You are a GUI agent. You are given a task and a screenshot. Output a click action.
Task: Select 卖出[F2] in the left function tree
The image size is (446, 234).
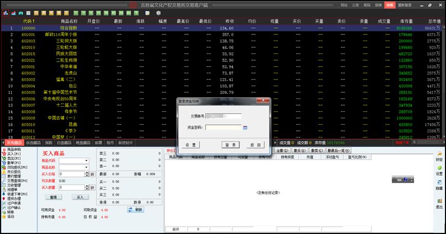click(x=13, y=158)
